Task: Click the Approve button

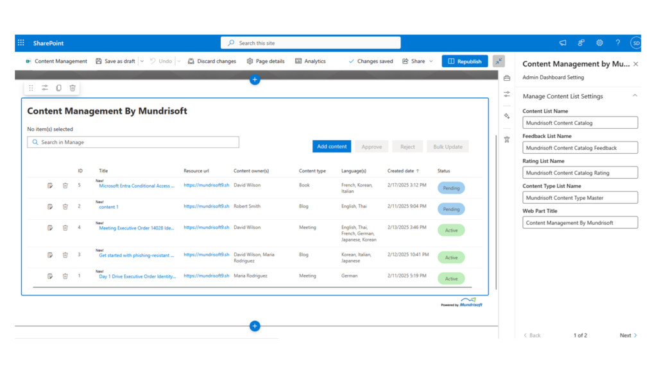Action: tap(371, 147)
